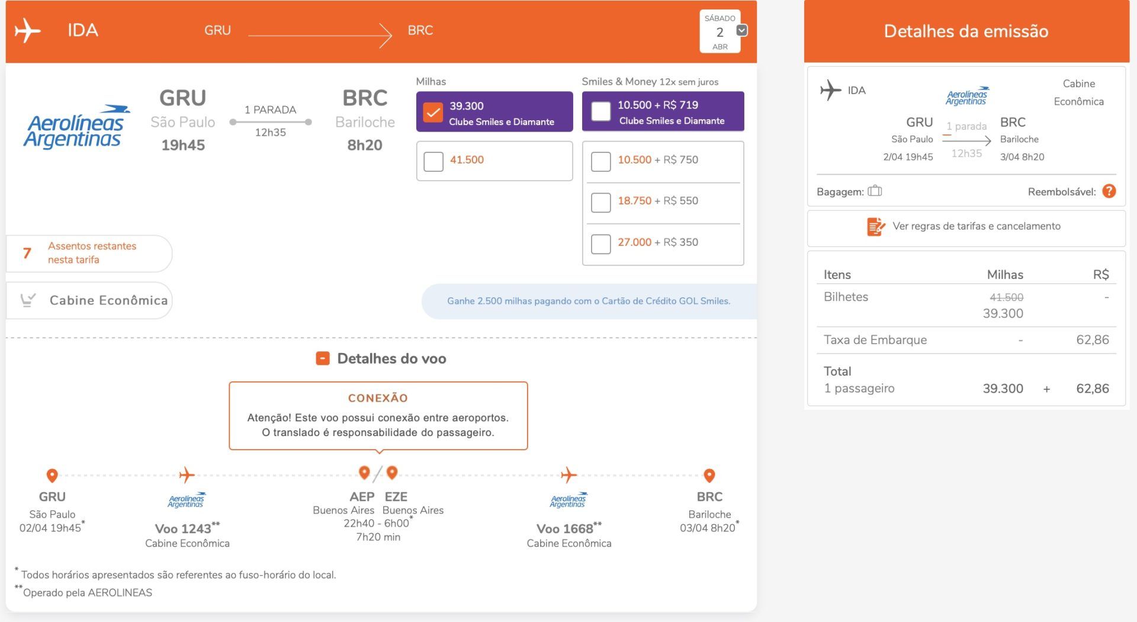The width and height of the screenshot is (1137, 622).
Task: Click the Aerolíneas logo above Voo 1243
Action: pos(187,500)
